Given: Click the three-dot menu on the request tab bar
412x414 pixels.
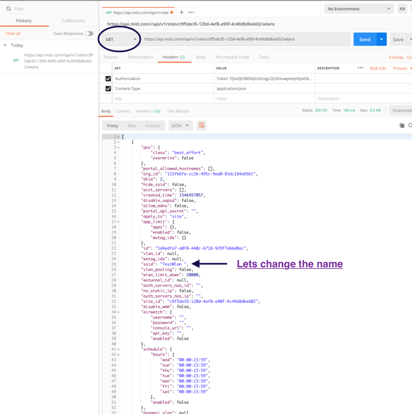Looking at the screenshot, I should (191, 12).
